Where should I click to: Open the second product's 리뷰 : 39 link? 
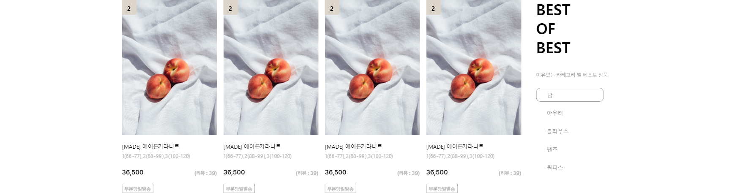click(307, 173)
